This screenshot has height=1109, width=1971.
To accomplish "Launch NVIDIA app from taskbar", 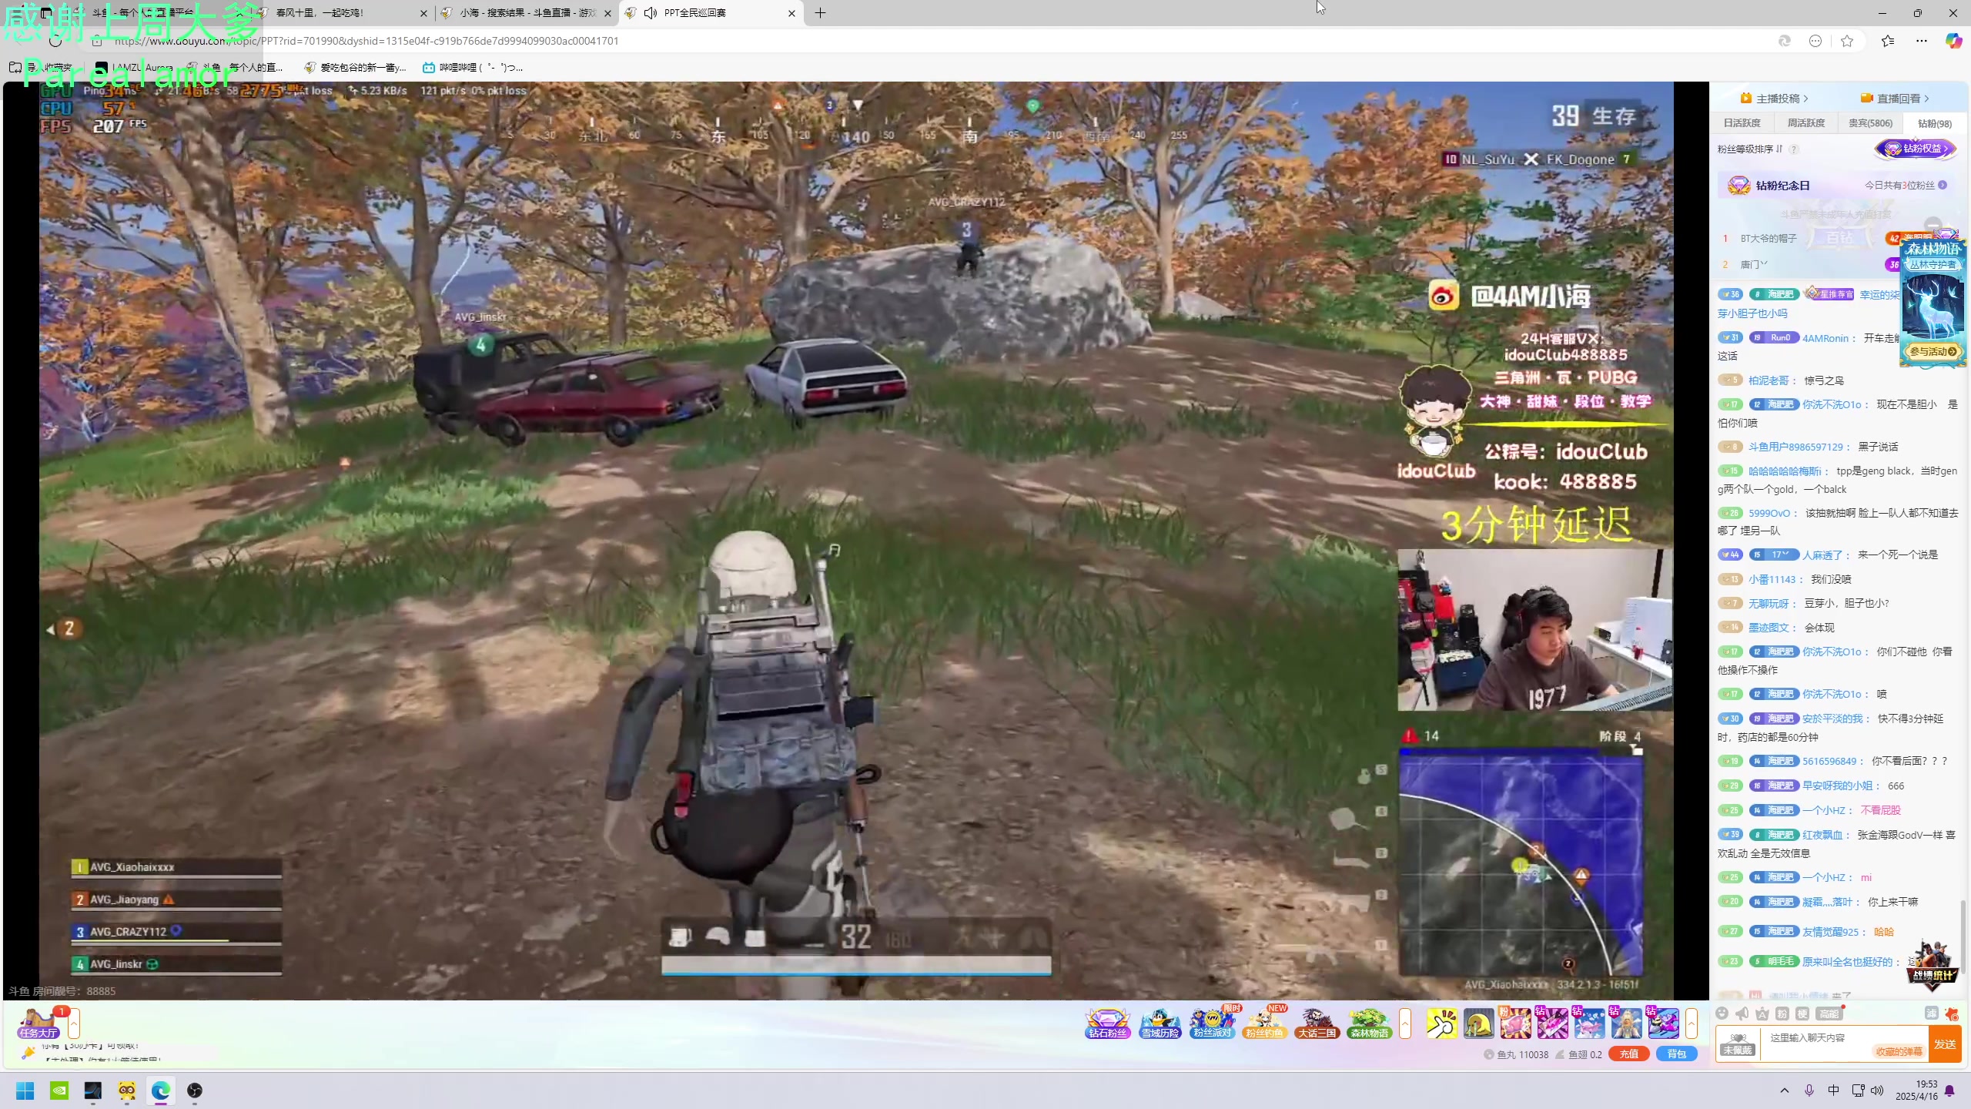I will pyautogui.click(x=59, y=1091).
